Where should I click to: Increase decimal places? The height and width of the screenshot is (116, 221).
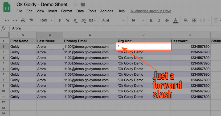coord(83,21)
